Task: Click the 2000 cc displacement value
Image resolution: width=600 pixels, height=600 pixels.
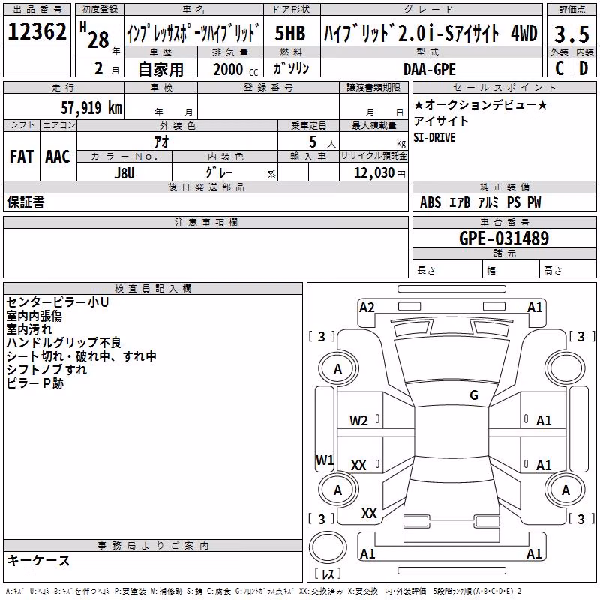Action: 235,69
